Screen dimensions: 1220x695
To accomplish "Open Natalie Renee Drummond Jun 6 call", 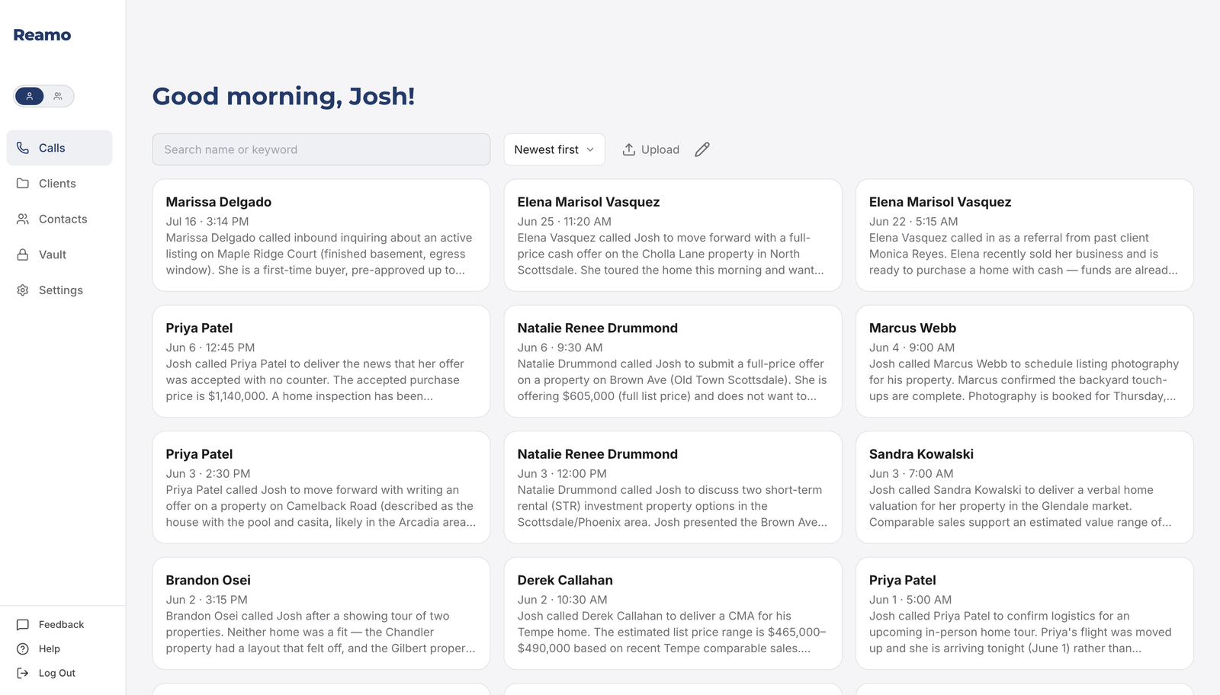I will [673, 361].
